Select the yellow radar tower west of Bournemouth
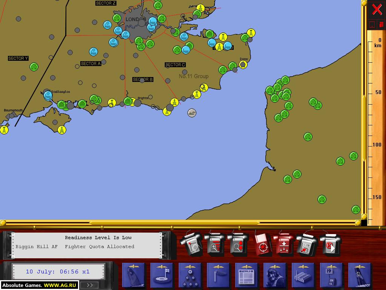The image size is (386, 290). pyautogui.click(x=4, y=130)
